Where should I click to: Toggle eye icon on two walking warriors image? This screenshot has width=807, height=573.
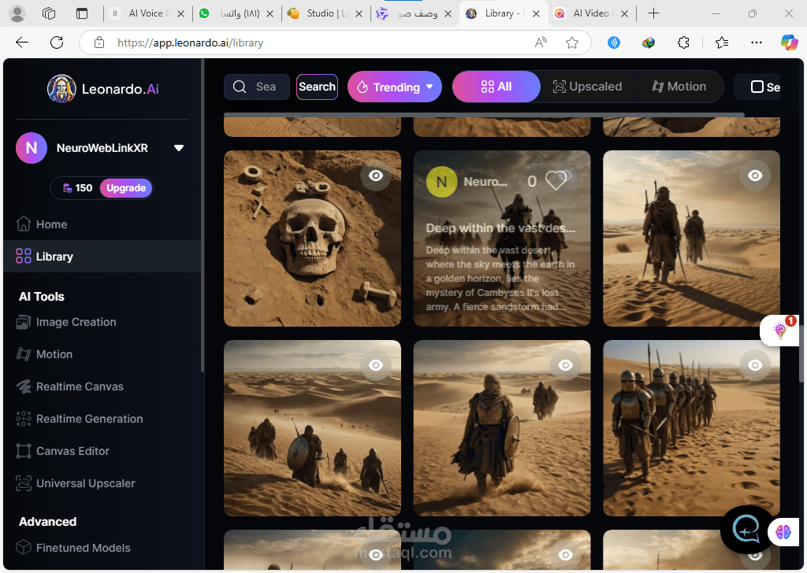755,176
